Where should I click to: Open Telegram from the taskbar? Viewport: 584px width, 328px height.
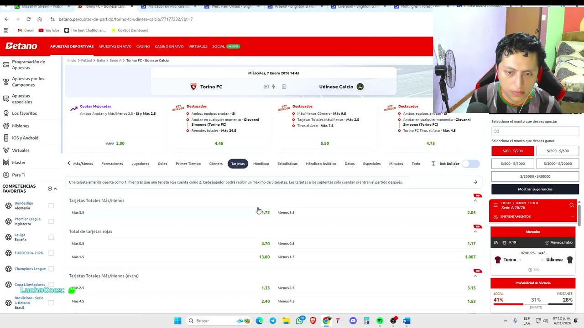[x=273, y=321]
